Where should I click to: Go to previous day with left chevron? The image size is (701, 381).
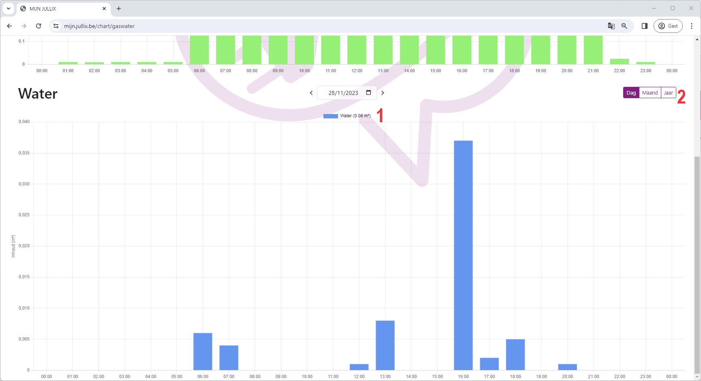coord(311,93)
